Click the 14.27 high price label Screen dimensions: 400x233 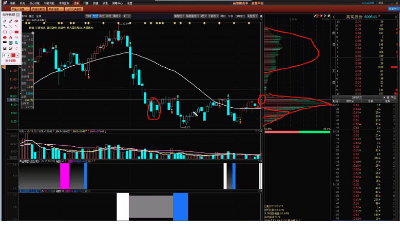coord(126,24)
